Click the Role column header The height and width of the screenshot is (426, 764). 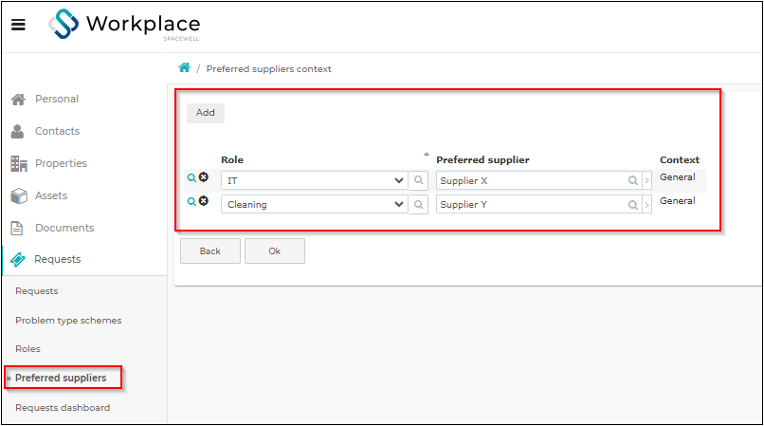click(232, 160)
